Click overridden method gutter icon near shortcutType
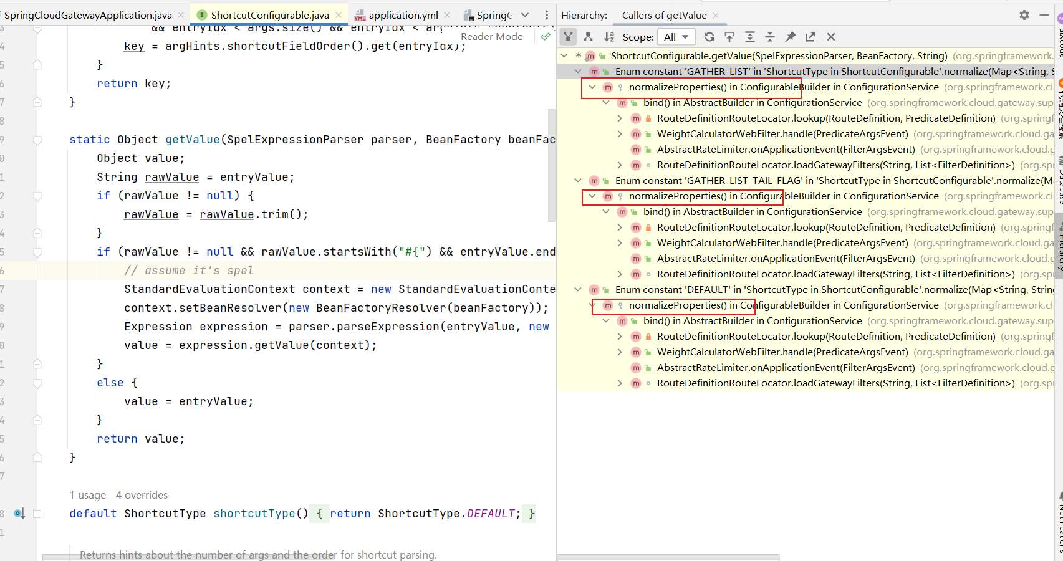The height and width of the screenshot is (561, 1063). [x=19, y=514]
